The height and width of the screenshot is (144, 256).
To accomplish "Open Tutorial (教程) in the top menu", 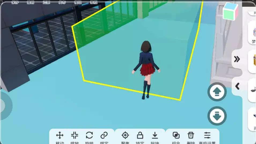I will (94, 2).
